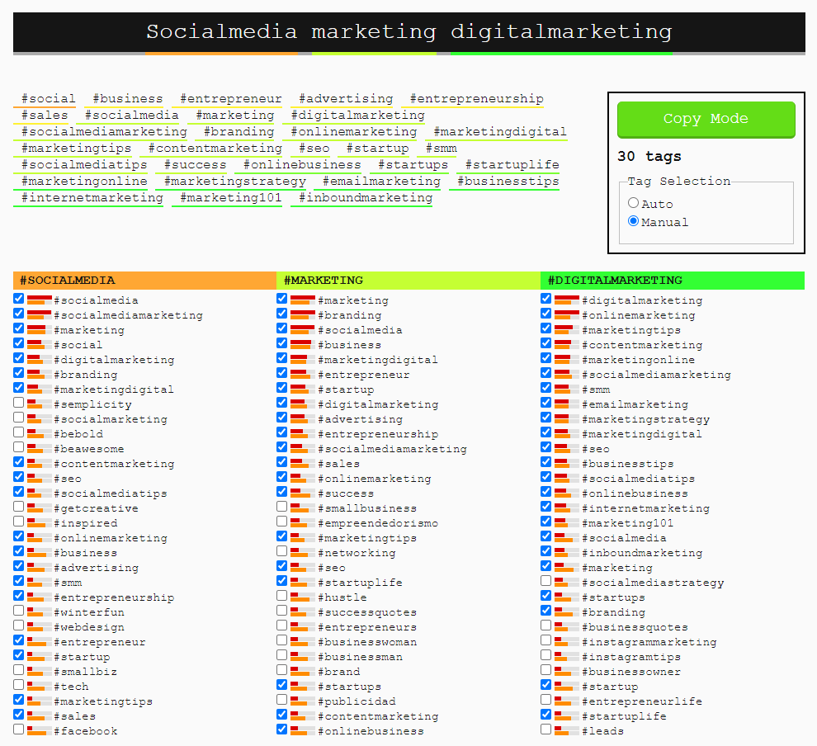Viewport: 817px width, 746px height.
Task: Click the popularity bar beside #publicidad
Action: pos(303,701)
